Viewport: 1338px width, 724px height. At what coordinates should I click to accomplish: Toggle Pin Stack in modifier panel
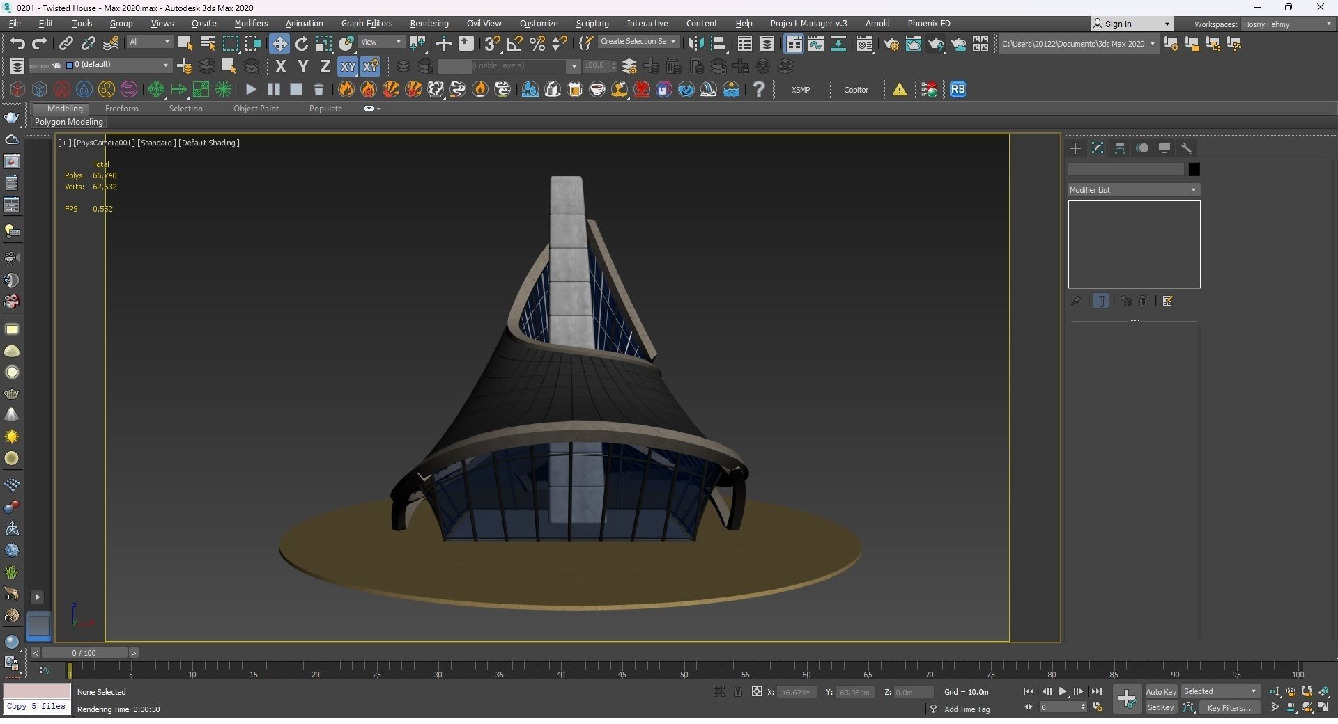1076,301
